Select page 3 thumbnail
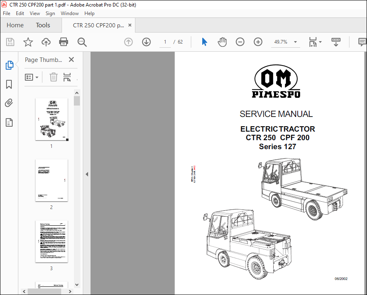 pyautogui.click(x=51, y=242)
